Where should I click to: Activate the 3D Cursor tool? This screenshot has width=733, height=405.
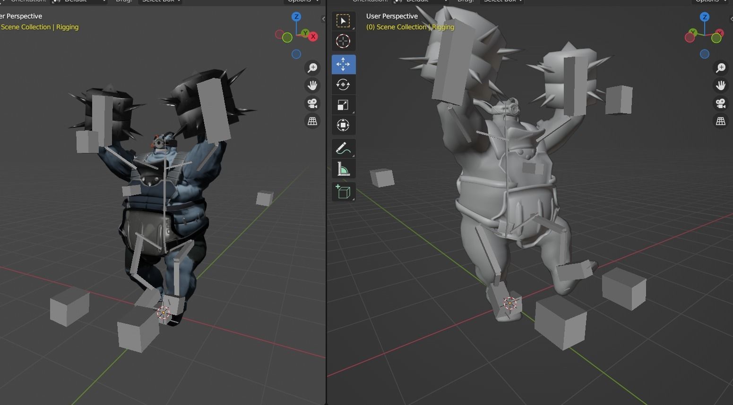click(x=343, y=41)
